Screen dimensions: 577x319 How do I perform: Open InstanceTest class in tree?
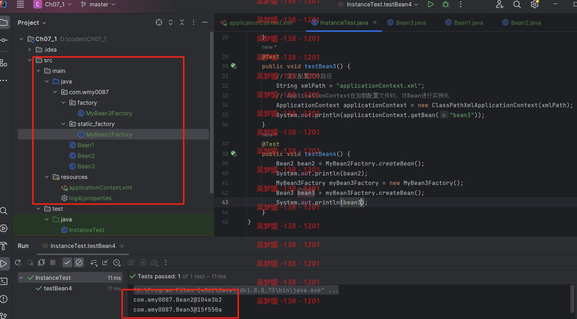(83, 230)
